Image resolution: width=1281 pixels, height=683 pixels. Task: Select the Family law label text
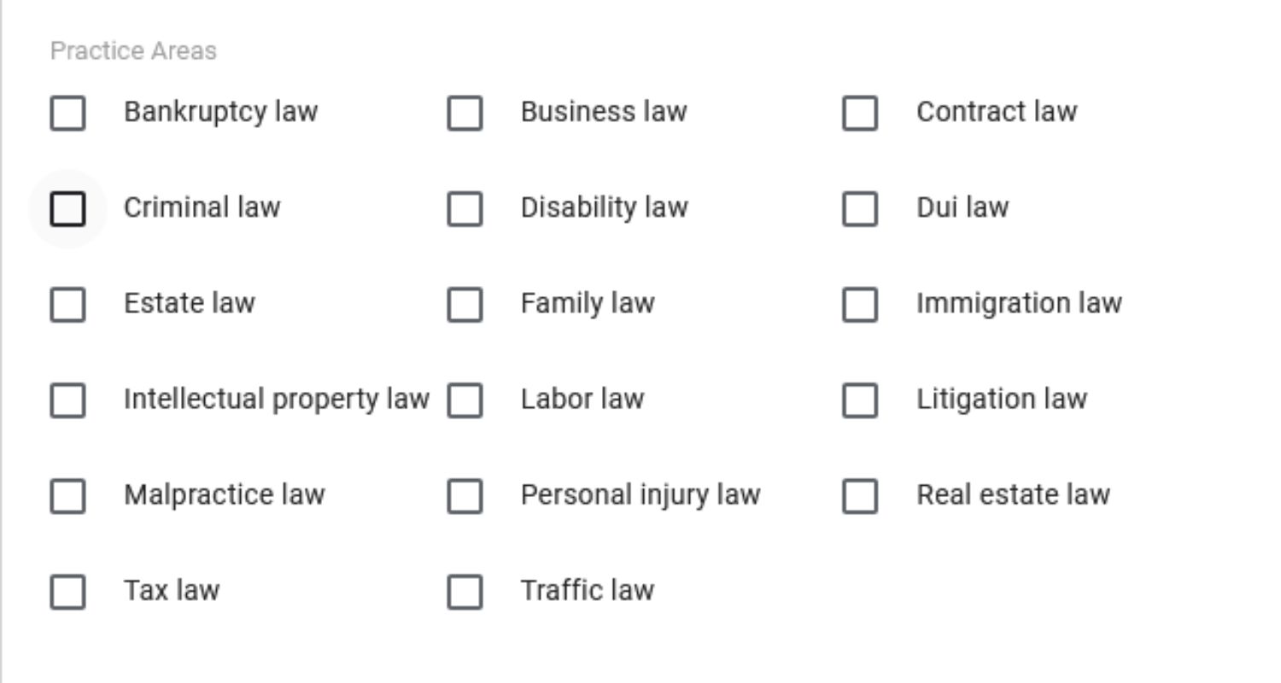(588, 303)
